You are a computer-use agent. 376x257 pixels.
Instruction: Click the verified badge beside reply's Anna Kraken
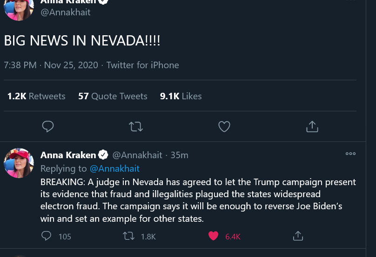pyautogui.click(x=103, y=155)
